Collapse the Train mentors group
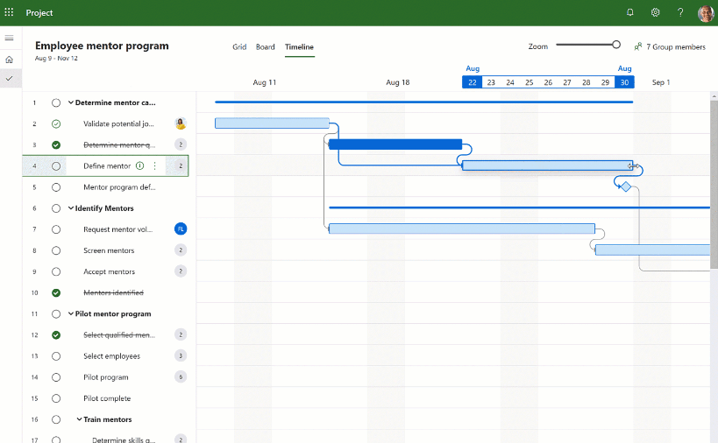Viewport: 718px width, 443px height. [79, 419]
